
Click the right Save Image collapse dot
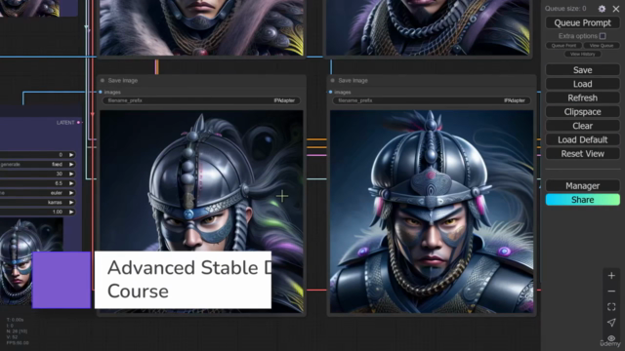332,80
